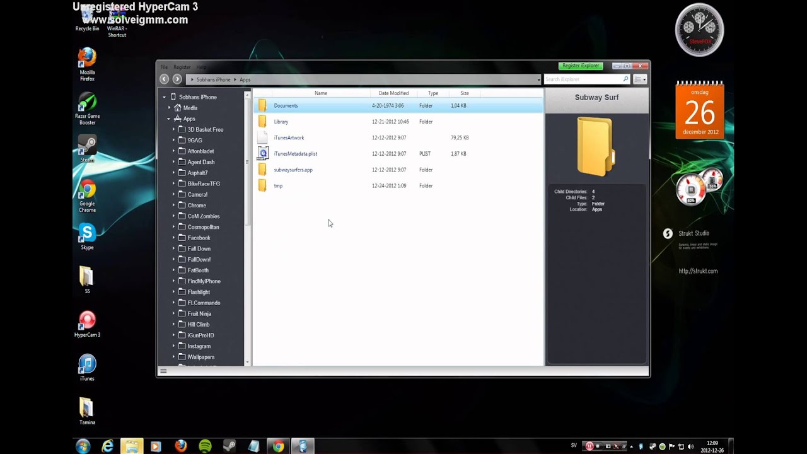Click the Forward navigation arrow button

(x=177, y=79)
